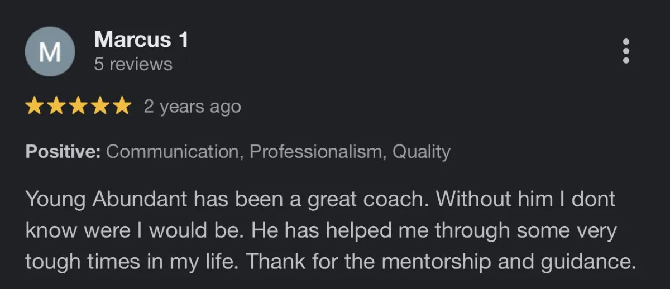This screenshot has height=289, width=670.
Task: Click the bold Positive label
Action: point(63,152)
